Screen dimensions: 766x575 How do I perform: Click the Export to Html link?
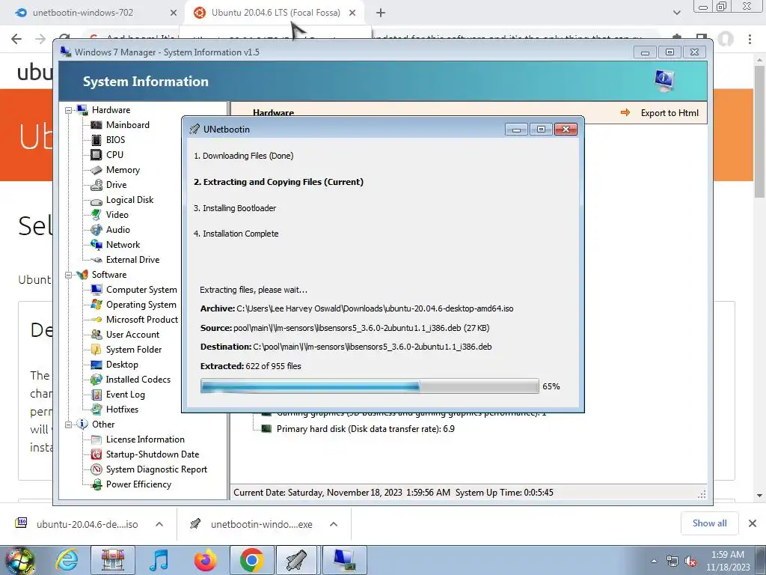point(670,113)
